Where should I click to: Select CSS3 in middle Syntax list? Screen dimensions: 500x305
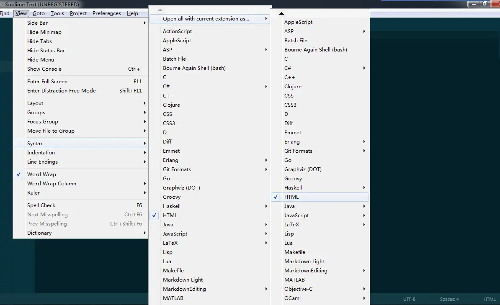209,123
